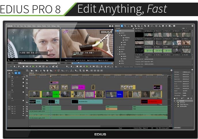This screenshot has width=198, height=139.
Task: Click the Copy icon in the Bin toolbar
Action: pos(145,26)
